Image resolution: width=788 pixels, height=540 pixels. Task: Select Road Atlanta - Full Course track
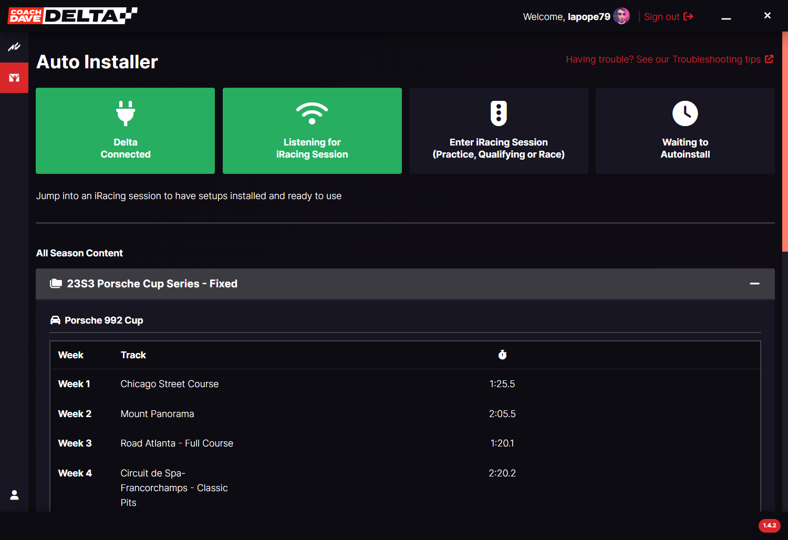coord(177,443)
